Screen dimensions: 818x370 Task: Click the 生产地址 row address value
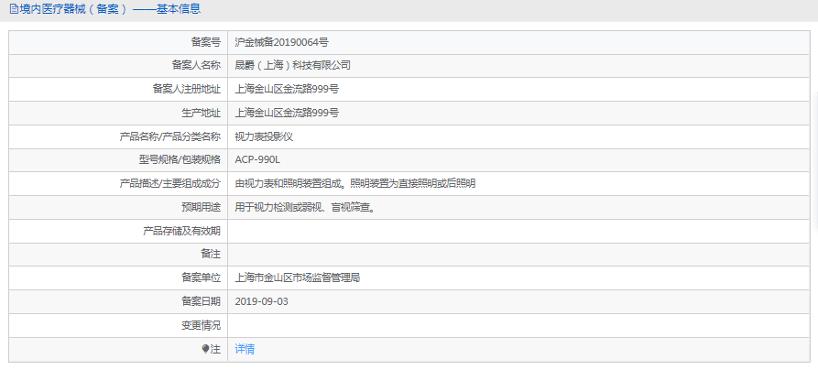(x=287, y=113)
